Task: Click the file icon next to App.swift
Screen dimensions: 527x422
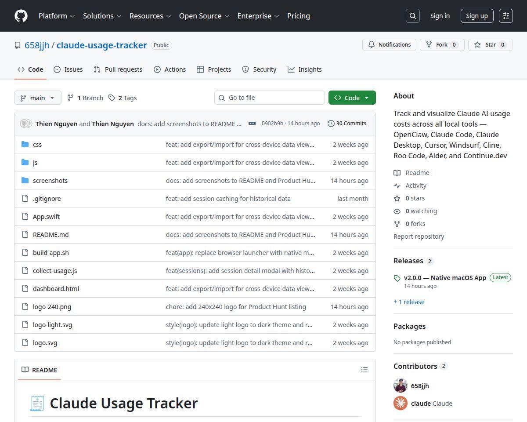Action: click(25, 216)
